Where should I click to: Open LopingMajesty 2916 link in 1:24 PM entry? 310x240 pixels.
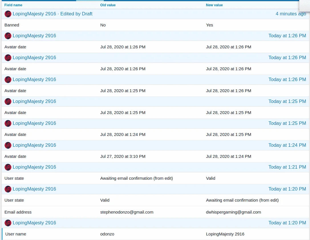(x=35, y=145)
